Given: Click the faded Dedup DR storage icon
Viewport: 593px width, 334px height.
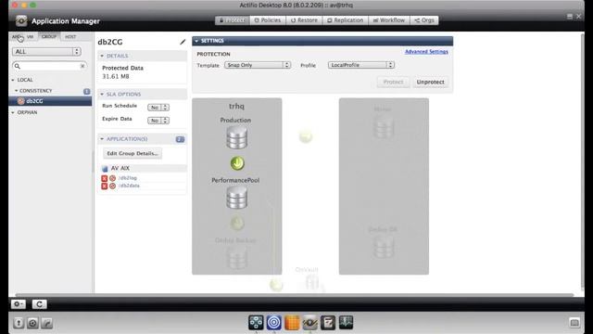Looking at the screenshot, I should [x=384, y=247].
